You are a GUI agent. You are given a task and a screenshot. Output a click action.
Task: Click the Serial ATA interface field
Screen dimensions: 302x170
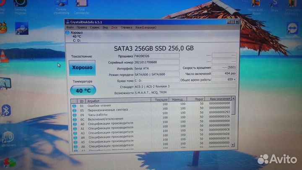coord(156,68)
